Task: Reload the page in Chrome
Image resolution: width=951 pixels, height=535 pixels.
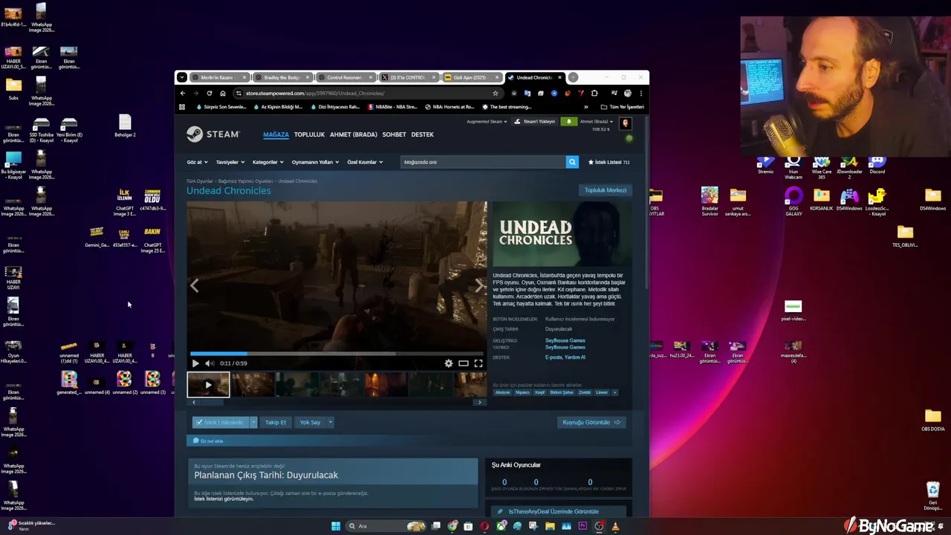Action: tap(210, 93)
